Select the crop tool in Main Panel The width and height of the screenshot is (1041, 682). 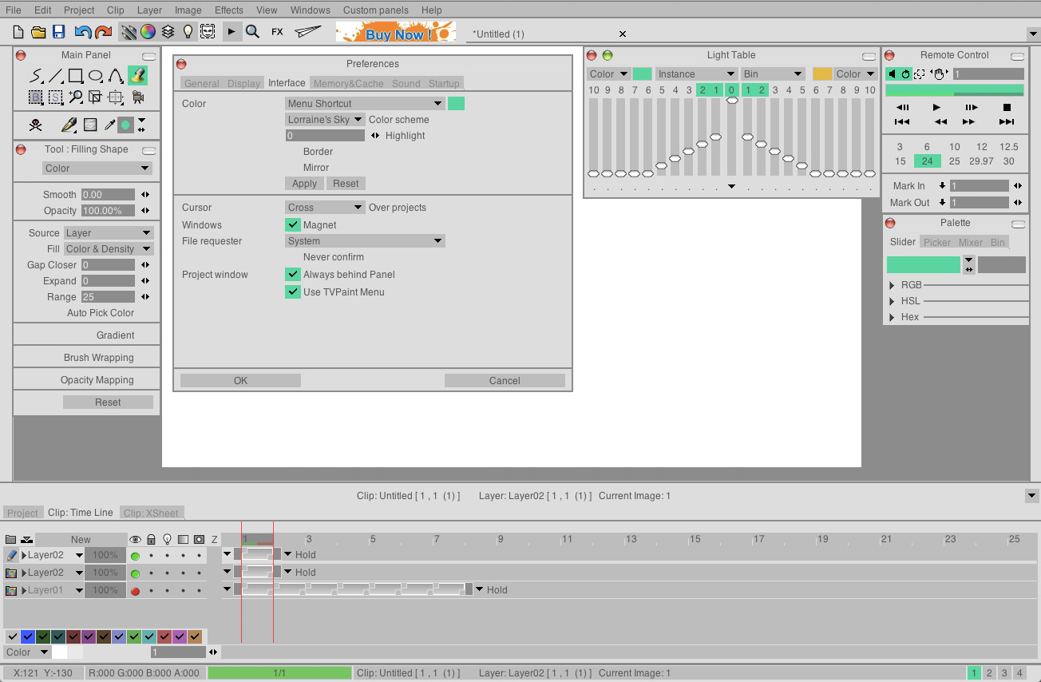[x=96, y=97]
